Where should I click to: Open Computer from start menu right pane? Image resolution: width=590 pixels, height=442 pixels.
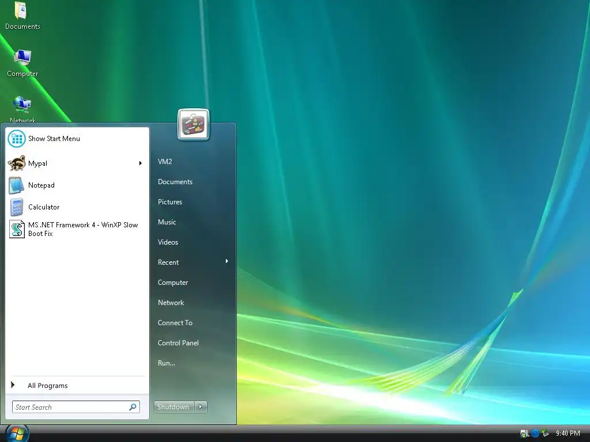(x=173, y=283)
